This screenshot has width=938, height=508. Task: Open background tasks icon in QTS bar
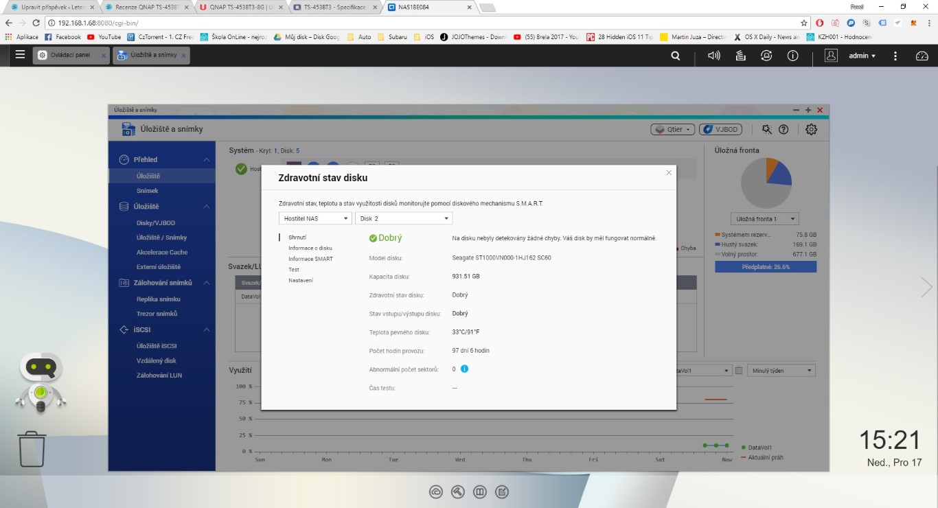pos(740,56)
